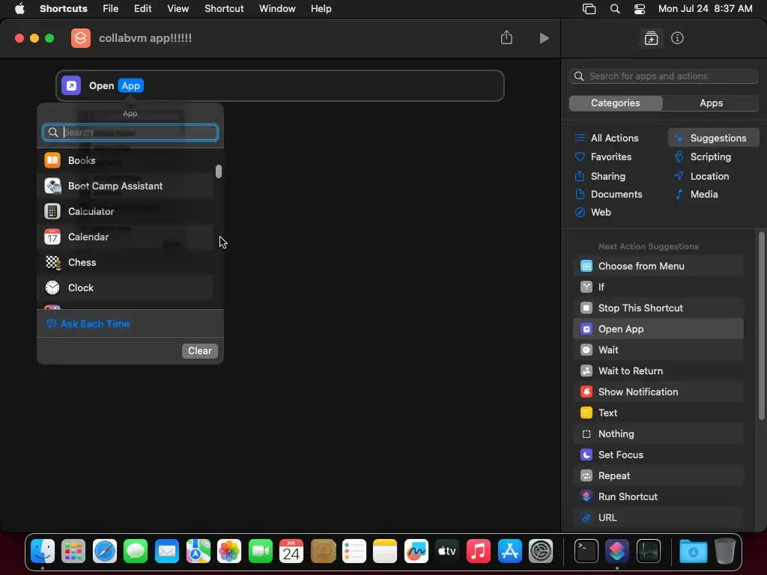Open the Window menu
The image size is (767, 575).
click(277, 8)
